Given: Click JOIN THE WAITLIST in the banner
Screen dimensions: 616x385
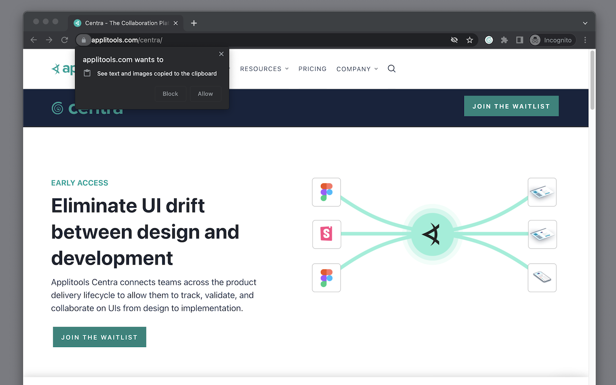Looking at the screenshot, I should click(x=511, y=106).
